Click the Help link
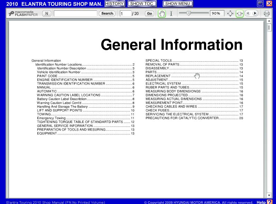This screenshot has height=204, width=276. click(x=261, y=202)
